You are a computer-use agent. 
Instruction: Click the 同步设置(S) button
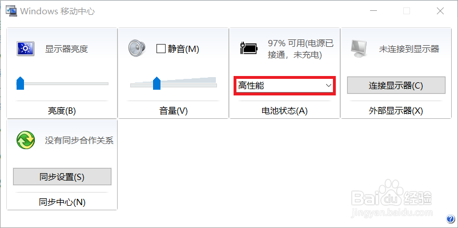[x=62, y=177]
